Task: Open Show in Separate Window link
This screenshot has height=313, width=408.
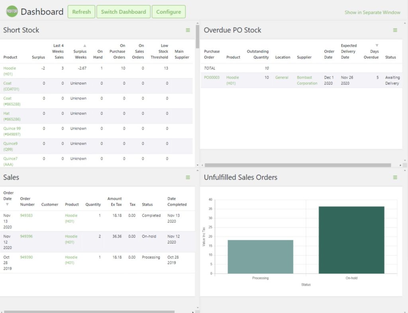Action: click(x=373, y=12)
